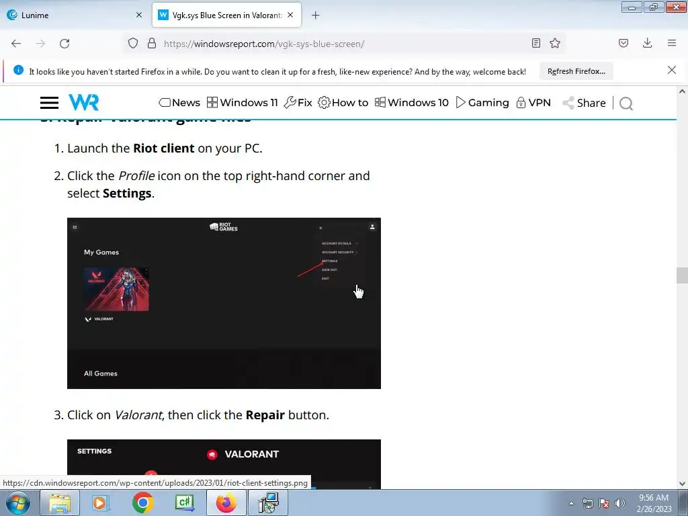This screenshot has height=516, width=688.
Task: Click the bold word 'Repair' in step 3
Action: [x=265, y=415]
